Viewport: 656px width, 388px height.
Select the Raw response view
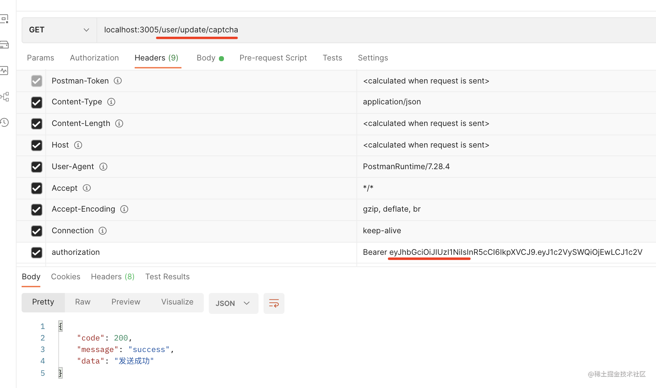tap(82, 302)
